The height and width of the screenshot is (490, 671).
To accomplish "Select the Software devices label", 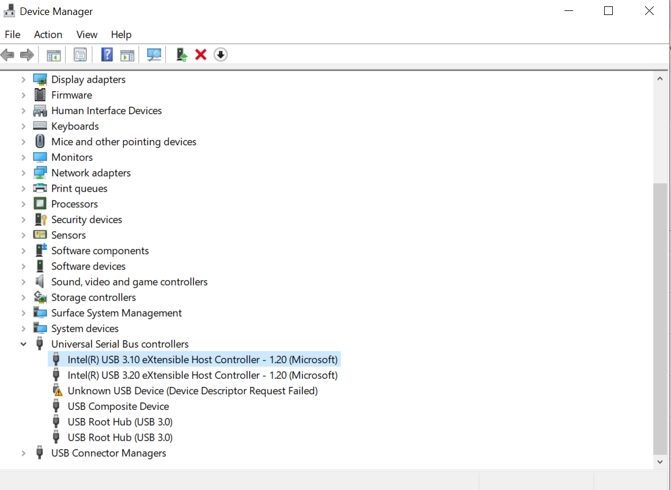I will (x=88, y=266).
